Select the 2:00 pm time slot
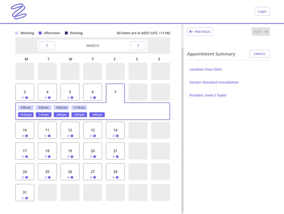The width and height of the screenshot is (284, 214). pos(61,115)
